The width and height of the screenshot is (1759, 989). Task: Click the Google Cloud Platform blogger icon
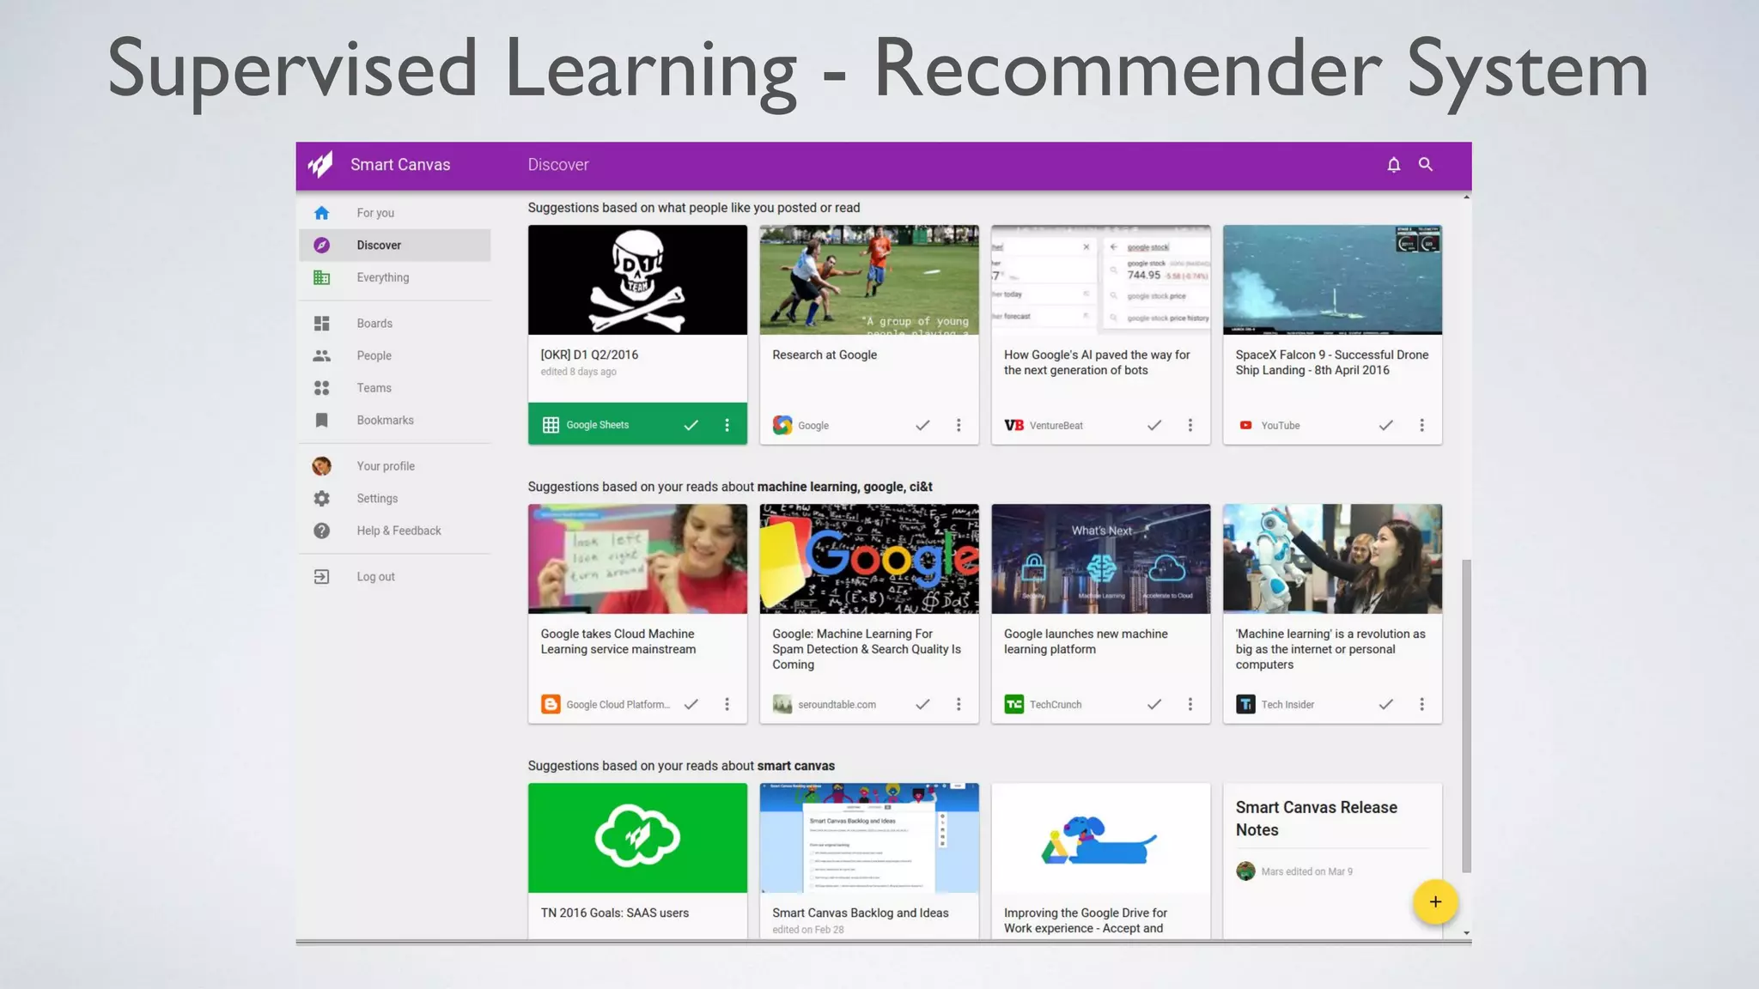coord(551,704)
